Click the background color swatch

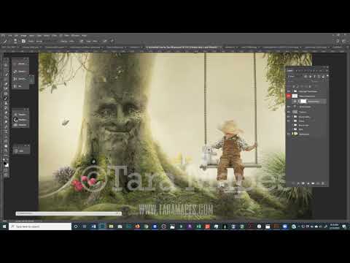point(7,165)
